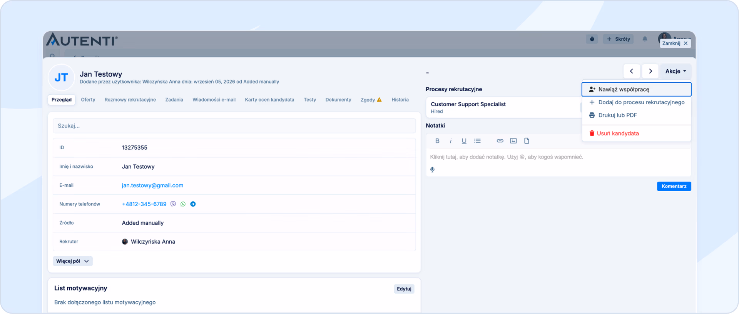Click the Hired status text
This screenshot has height=314, width=739.
point(437,112)
